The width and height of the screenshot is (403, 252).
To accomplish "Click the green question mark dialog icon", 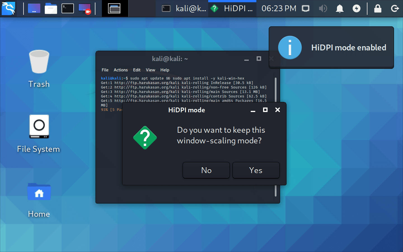I will (145, 137).
